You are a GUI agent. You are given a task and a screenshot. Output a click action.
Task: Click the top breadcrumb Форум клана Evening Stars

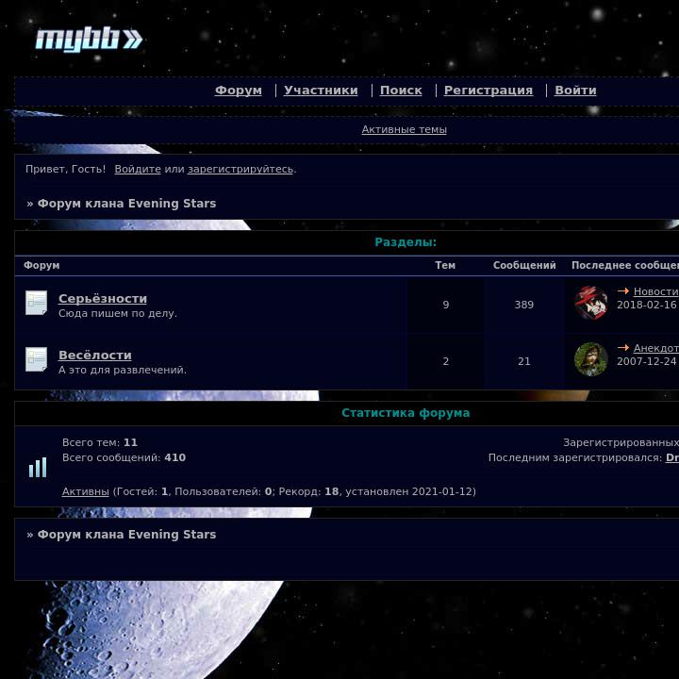[x=126, y=204]
